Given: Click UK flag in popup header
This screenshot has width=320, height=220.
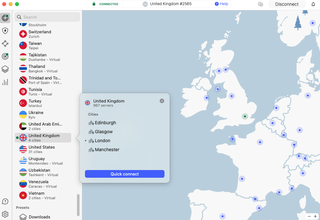Looking at the screenshot, I should pos(88,103).
